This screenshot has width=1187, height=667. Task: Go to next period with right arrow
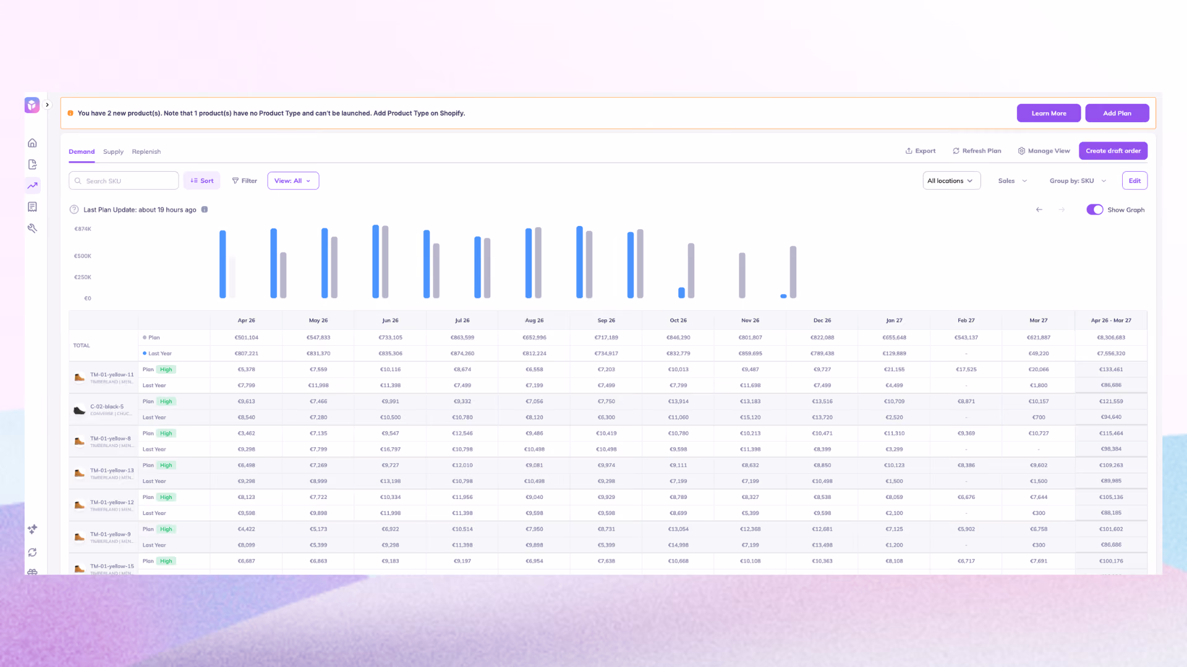(1061, 210)
